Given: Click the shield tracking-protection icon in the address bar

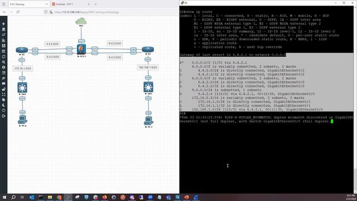Looking at the screenshot, I should click(46, 12).
